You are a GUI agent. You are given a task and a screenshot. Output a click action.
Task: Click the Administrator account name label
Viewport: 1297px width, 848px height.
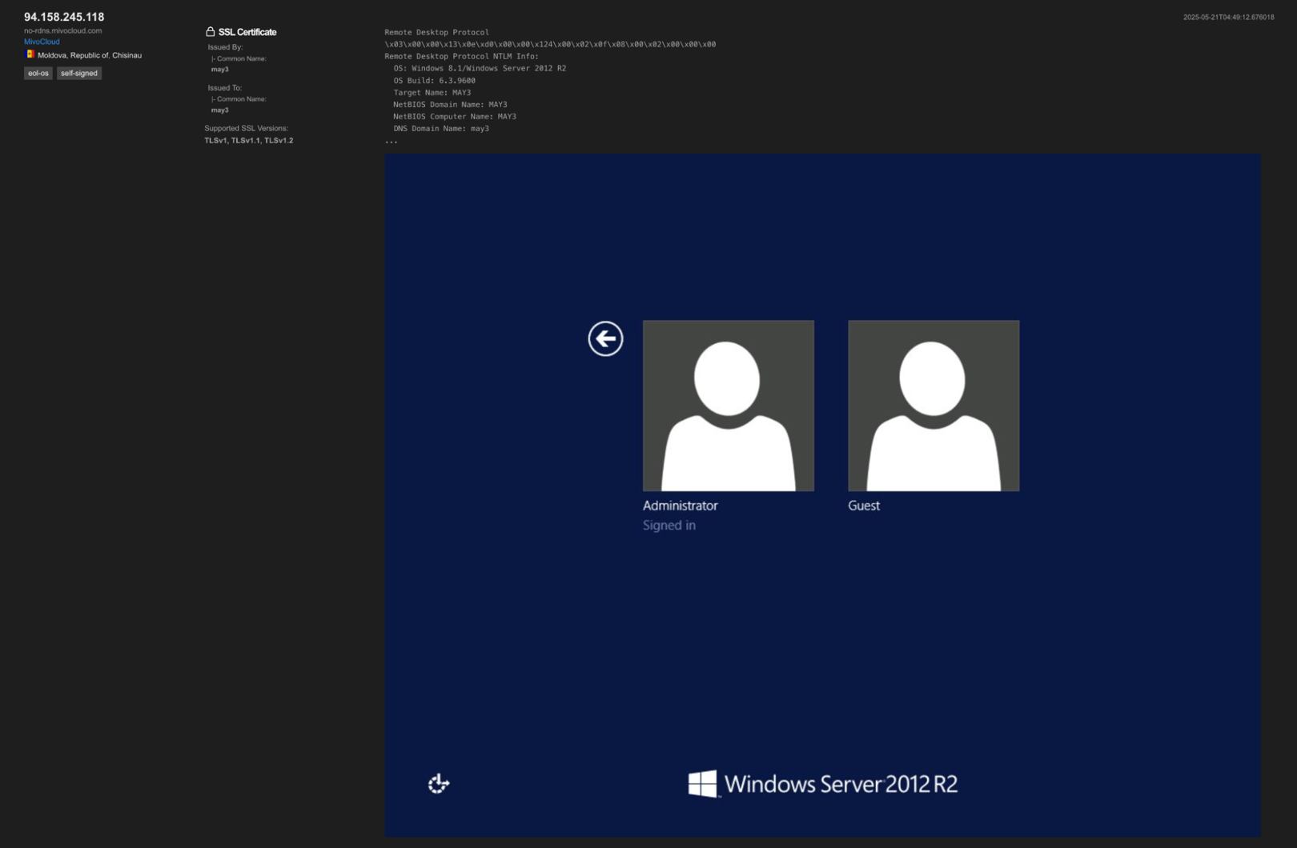tap(680, 506)
